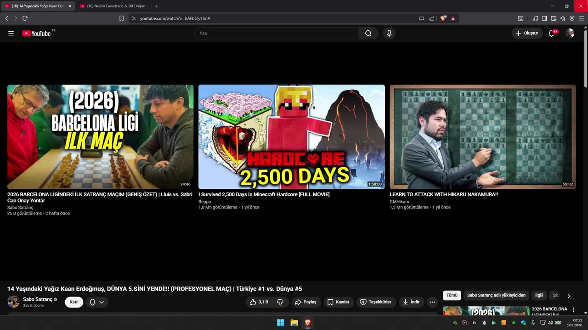Bookmark this page icon
588x330 pixels.
121,18
